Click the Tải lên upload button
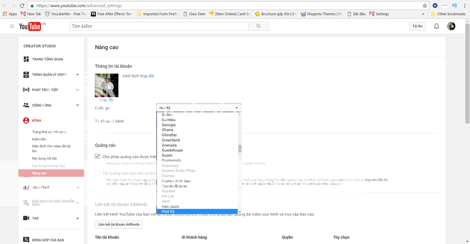Image resolution: width=470 pixels, height=244 pixels. point(417,26)
